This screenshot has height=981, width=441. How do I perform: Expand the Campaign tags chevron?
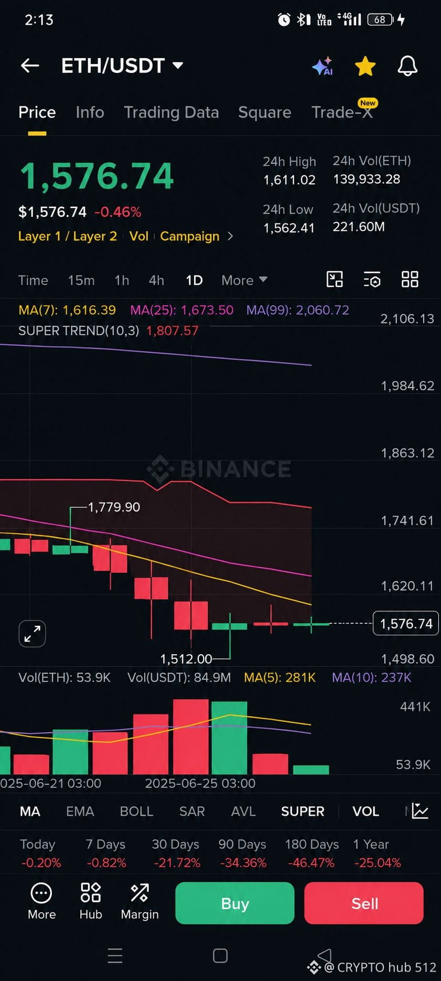tap(230, 236)
